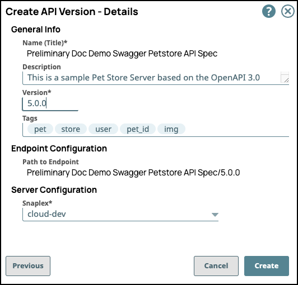298x285 pixels.
Task: Click the Endpoint Configuration heading
Action: [x=59, y=149]
